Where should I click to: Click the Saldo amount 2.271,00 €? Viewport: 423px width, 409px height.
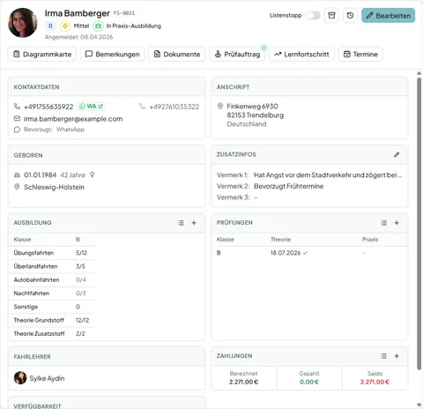click(375, 382)
